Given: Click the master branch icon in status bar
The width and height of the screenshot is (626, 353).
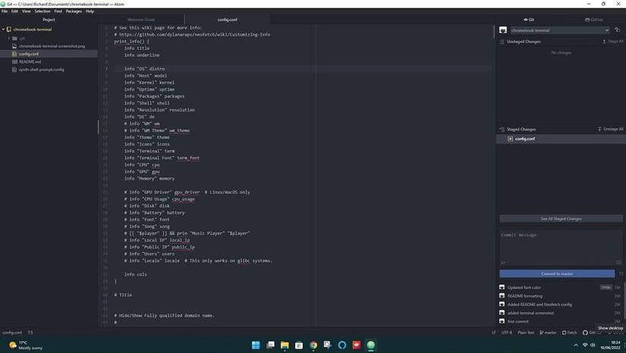Looking at the screenshot, I should [542, 333].
